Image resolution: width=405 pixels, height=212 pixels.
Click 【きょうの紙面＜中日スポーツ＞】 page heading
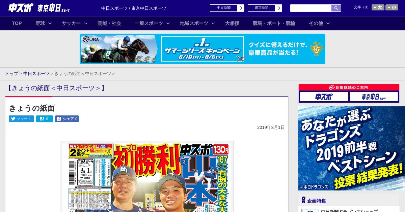tap(56, 88)
